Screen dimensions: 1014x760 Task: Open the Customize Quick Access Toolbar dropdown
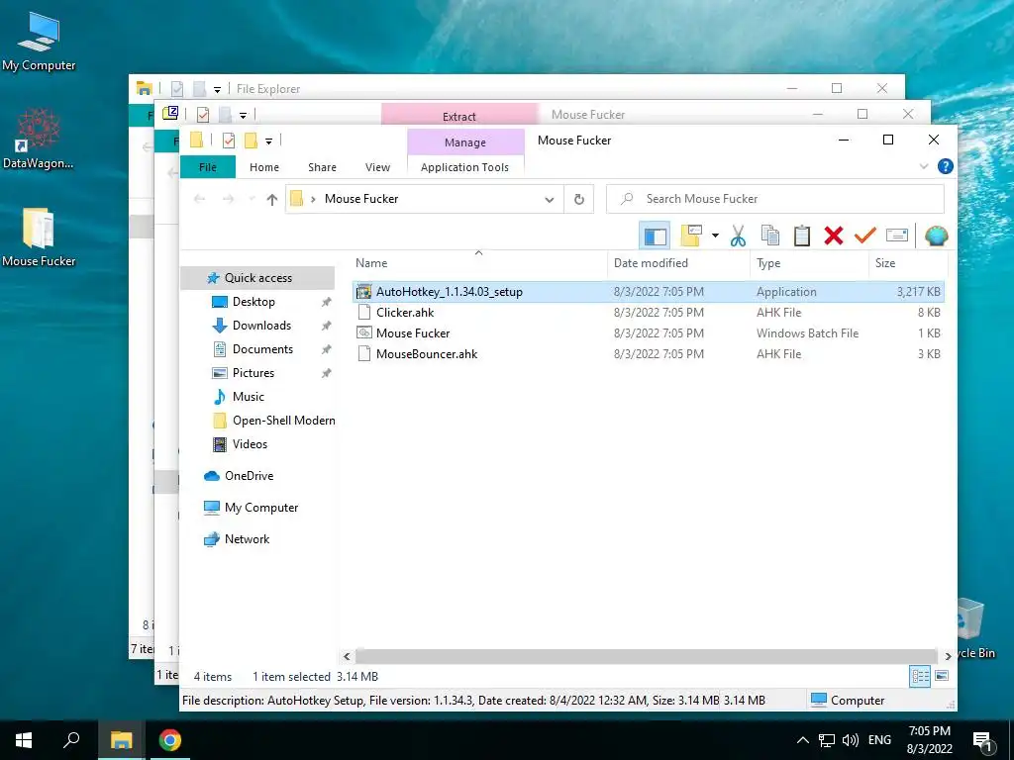(x=268, y=141)
